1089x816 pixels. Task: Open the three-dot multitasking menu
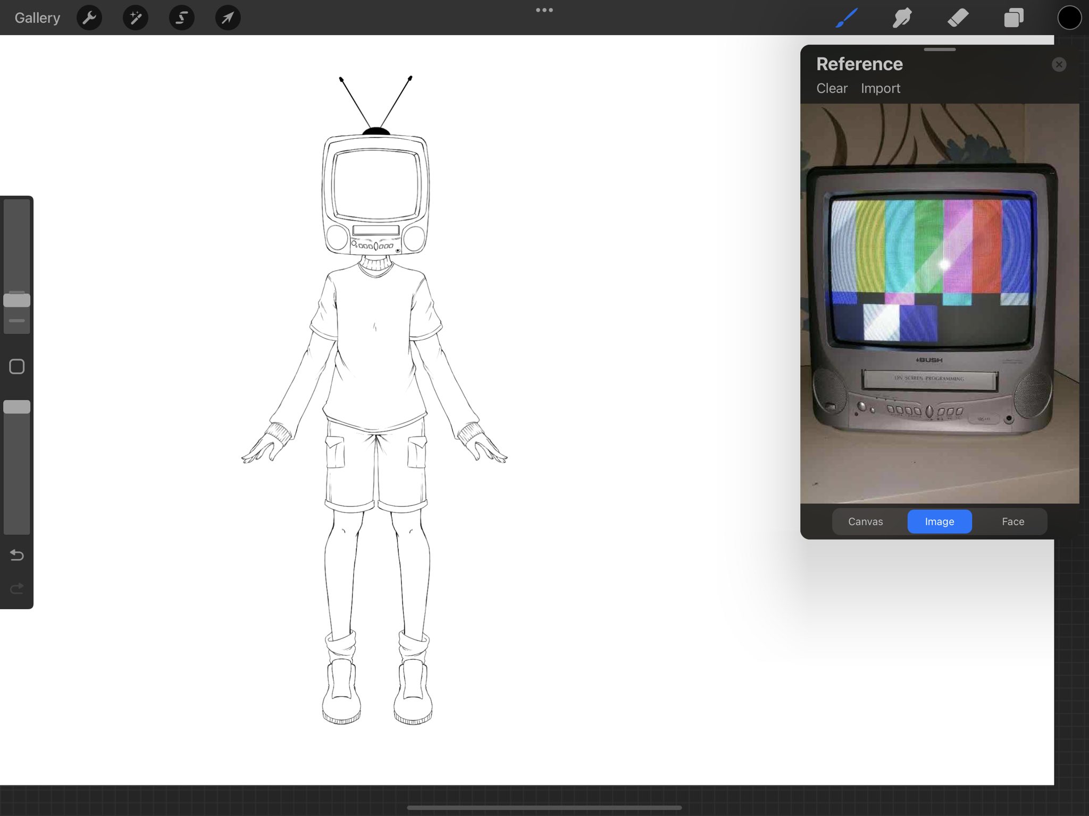pyautogui.click(x=544, y=10)
